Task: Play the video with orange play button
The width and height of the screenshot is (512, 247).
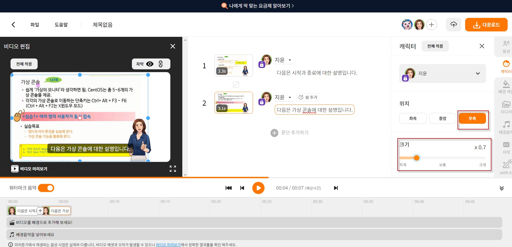Action: pyautogui.click(x=258, y=188)
